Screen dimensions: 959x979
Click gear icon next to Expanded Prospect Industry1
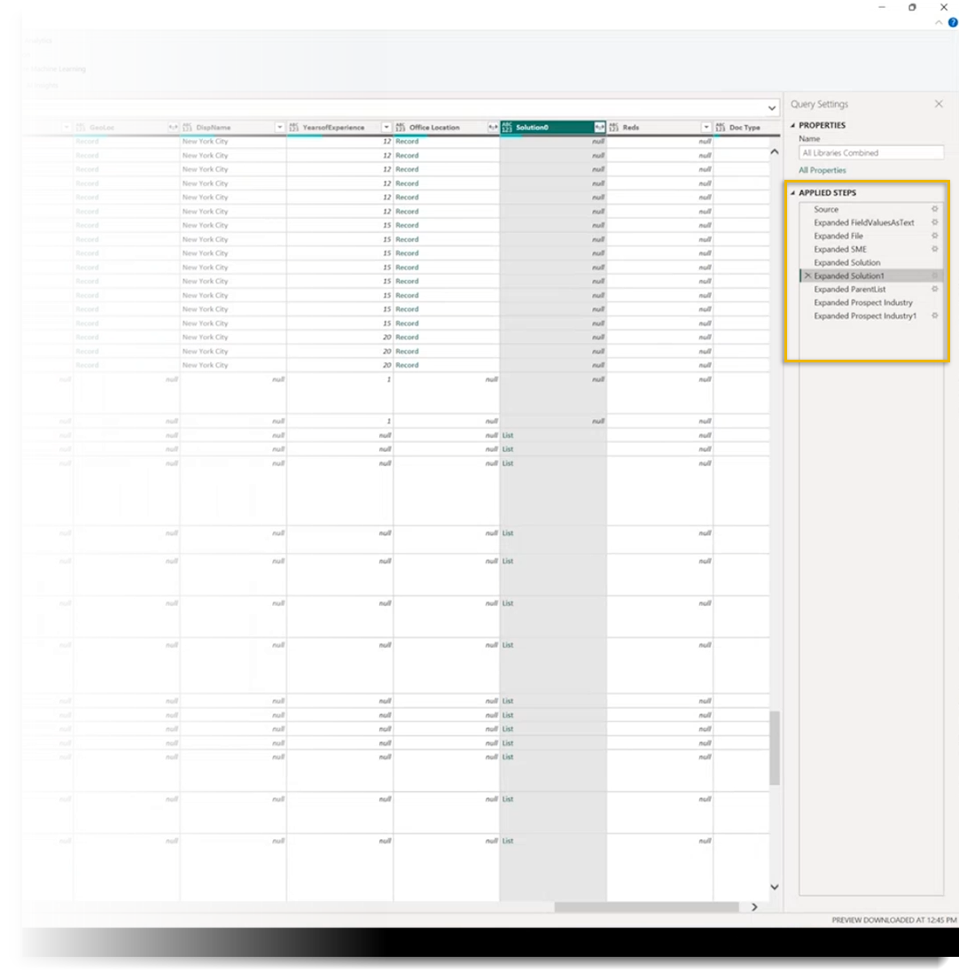[934, 316]
